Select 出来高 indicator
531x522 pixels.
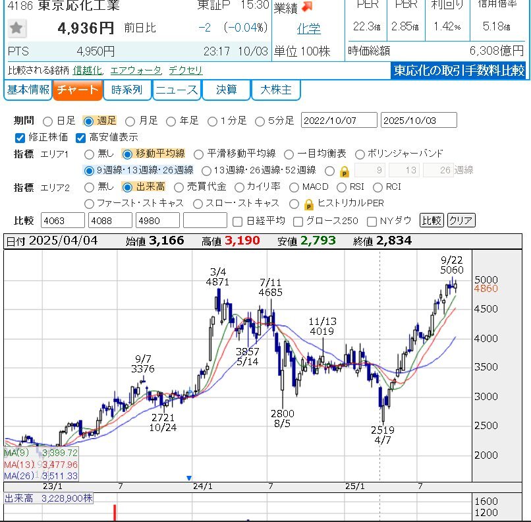point(127,187)
